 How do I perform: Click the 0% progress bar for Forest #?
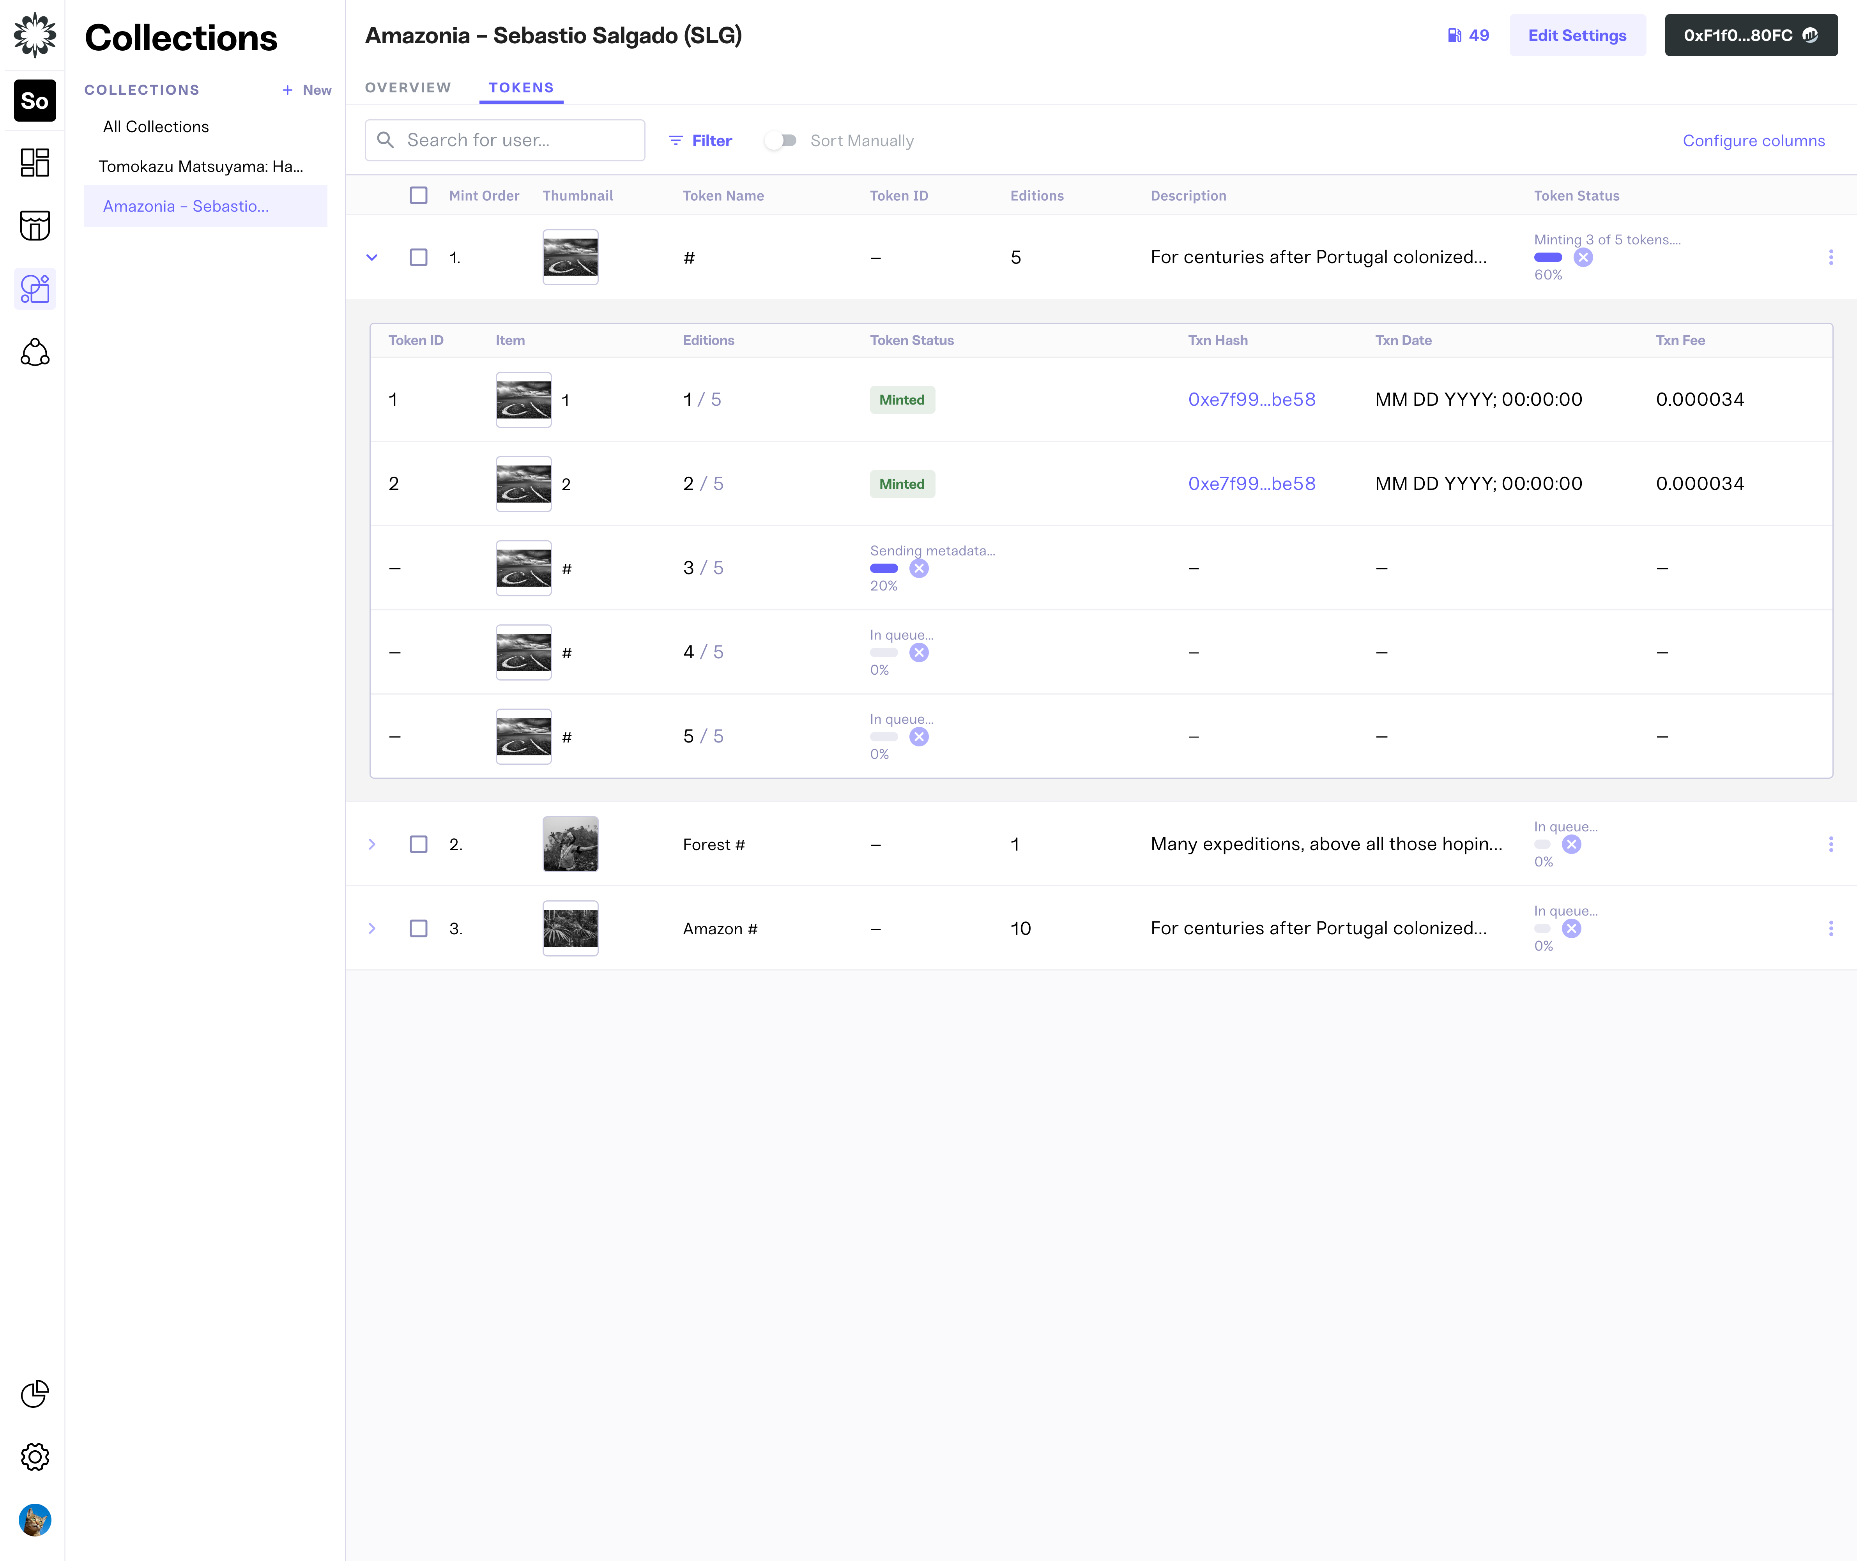(x=1543, y=844)
